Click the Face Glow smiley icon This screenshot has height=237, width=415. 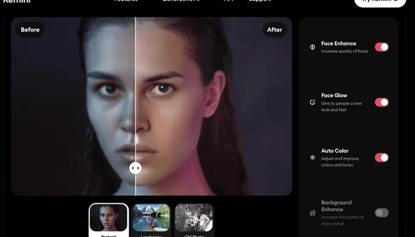pos(312,103)
